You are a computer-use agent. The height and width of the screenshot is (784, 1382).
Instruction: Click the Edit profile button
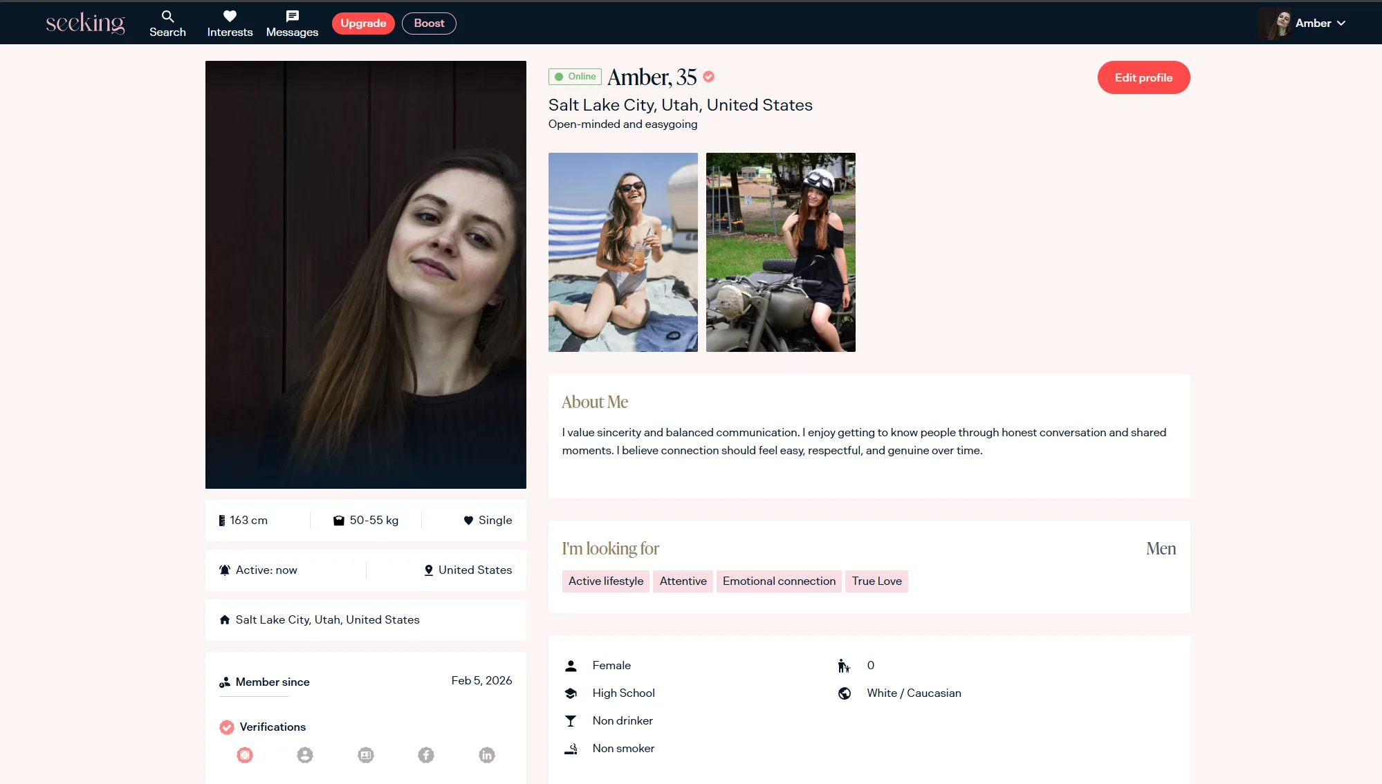(x=1143, y=77)
